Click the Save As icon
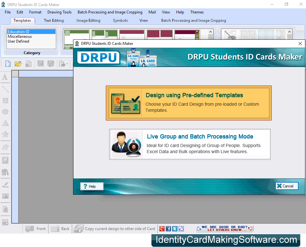Image resolution: width=306 pixels, height=247 pixels. click(51, 63)
